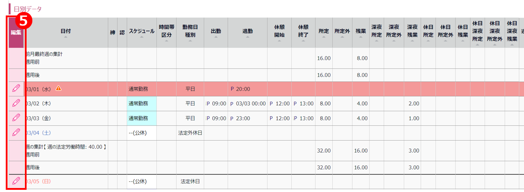
Task: Select 通常勤務 schedule cell on 03/02
Action: coord(142,104)
